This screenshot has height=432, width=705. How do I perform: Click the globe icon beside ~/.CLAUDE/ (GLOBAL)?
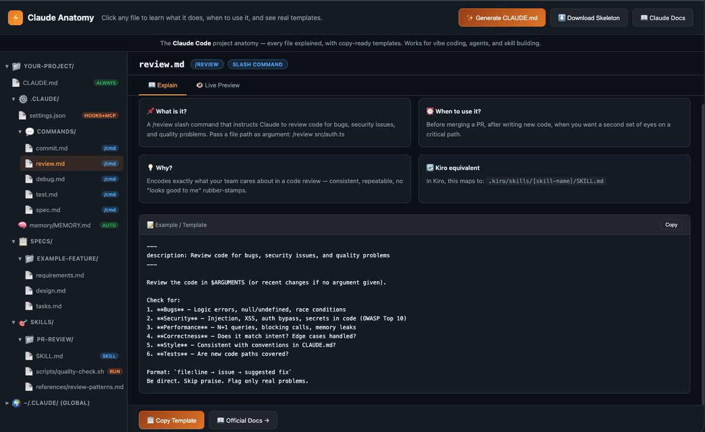click(x=16, y=403)
